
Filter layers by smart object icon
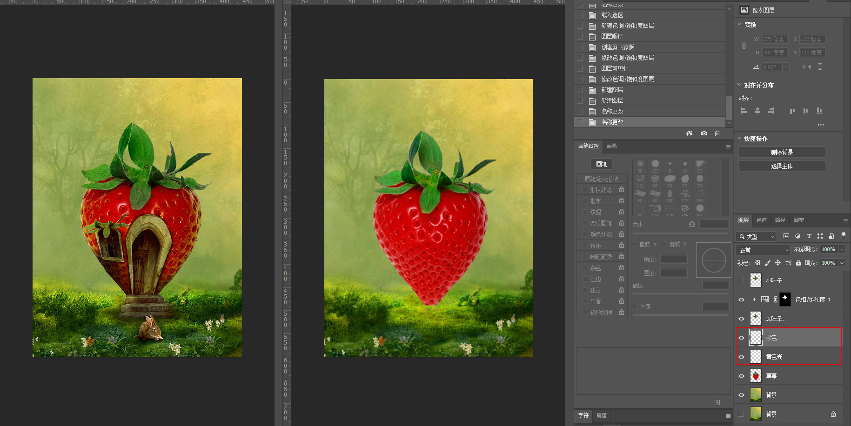(x=831, y=236)
